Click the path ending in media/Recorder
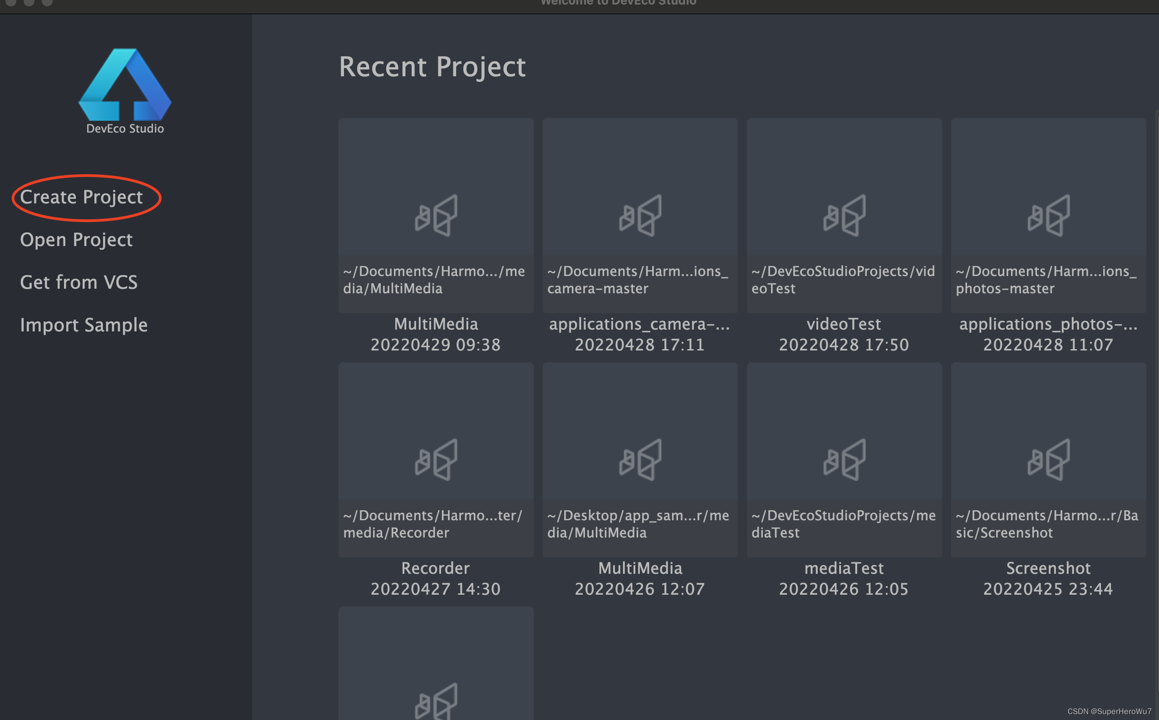This screenshot has height=720, width=1159. pos(432,524)
